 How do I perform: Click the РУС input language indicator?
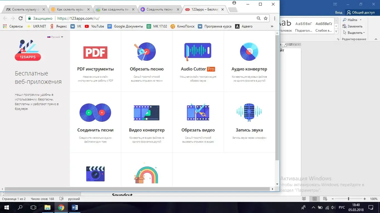tap(342, 207)
